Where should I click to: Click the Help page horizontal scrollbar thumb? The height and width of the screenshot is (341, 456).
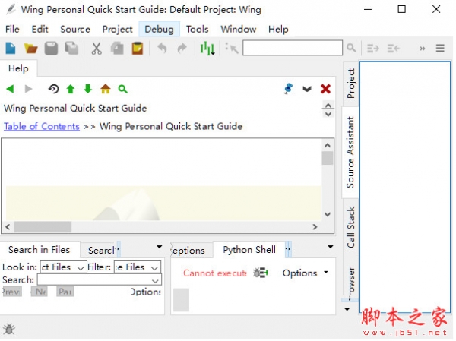43,227
